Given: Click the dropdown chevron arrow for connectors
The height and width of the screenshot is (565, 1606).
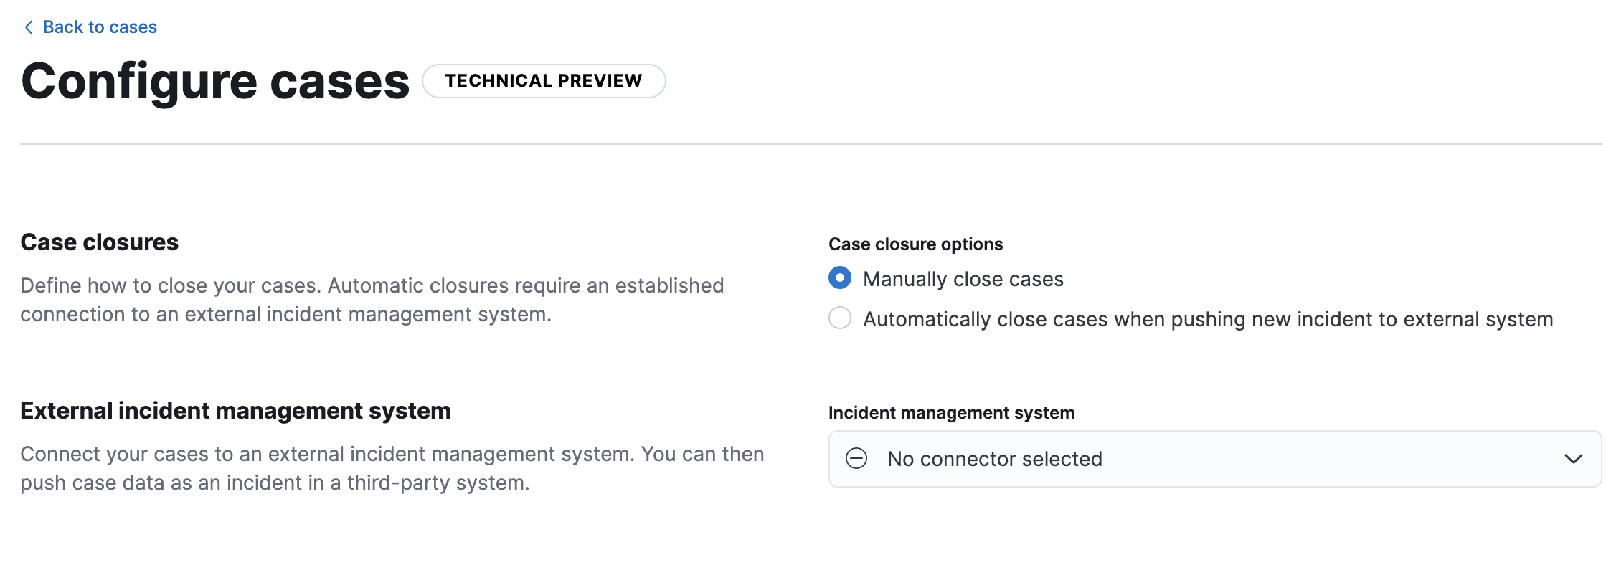Looking at the screenshot, I should [x=1573, y=459].
